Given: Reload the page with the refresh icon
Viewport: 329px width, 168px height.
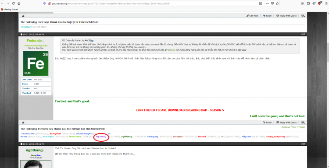Looking at the screenshot, I should (x=14, y=3).
